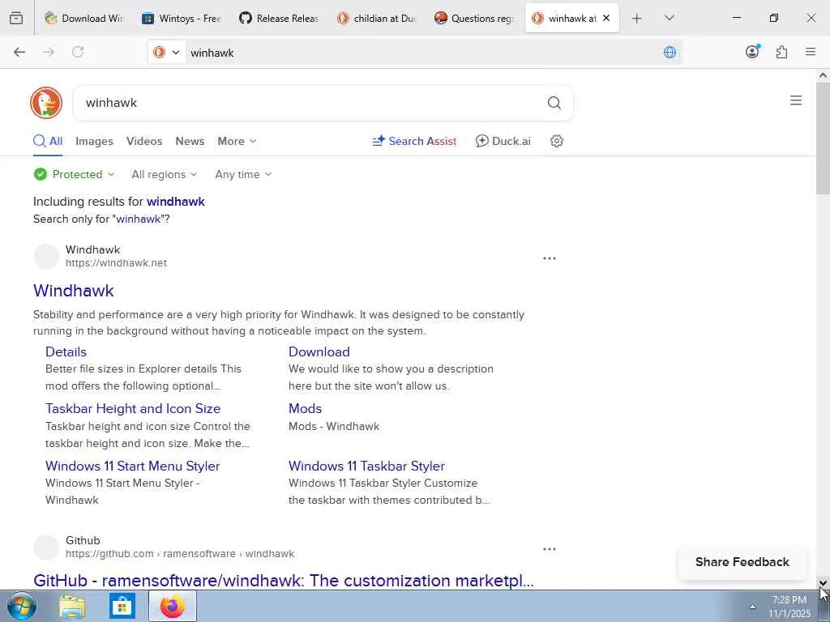This screenshot has height=622, width=830.
Task: Open File Explorer from the taskbar
Action: coord(72,606)
